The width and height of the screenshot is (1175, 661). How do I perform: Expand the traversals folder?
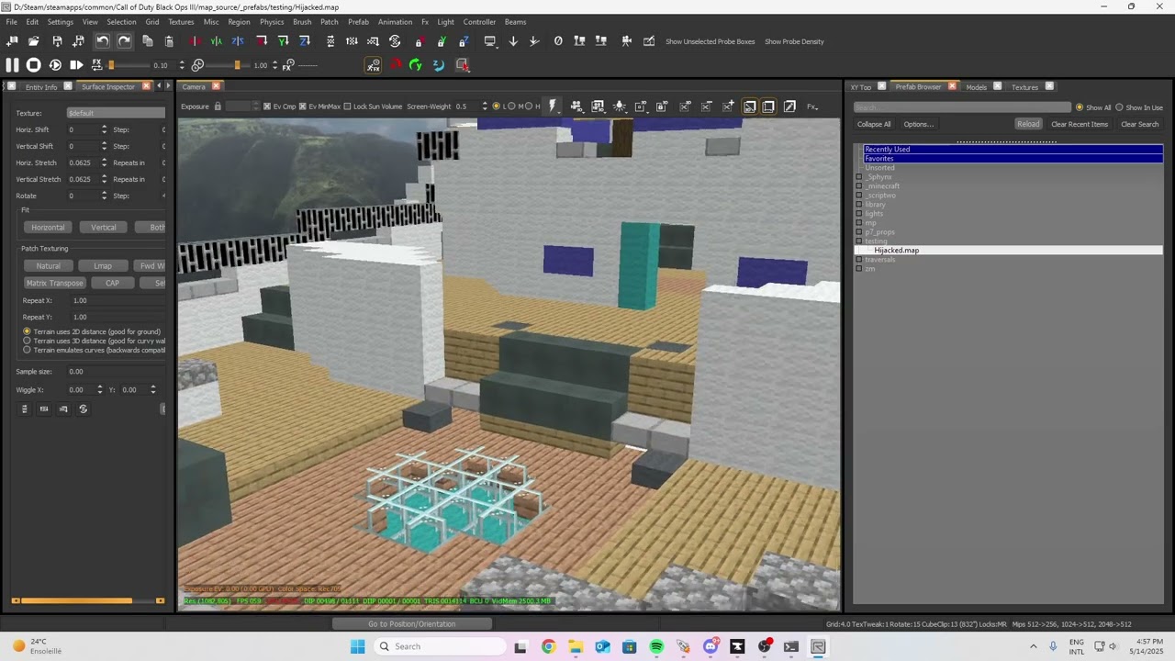859,260
